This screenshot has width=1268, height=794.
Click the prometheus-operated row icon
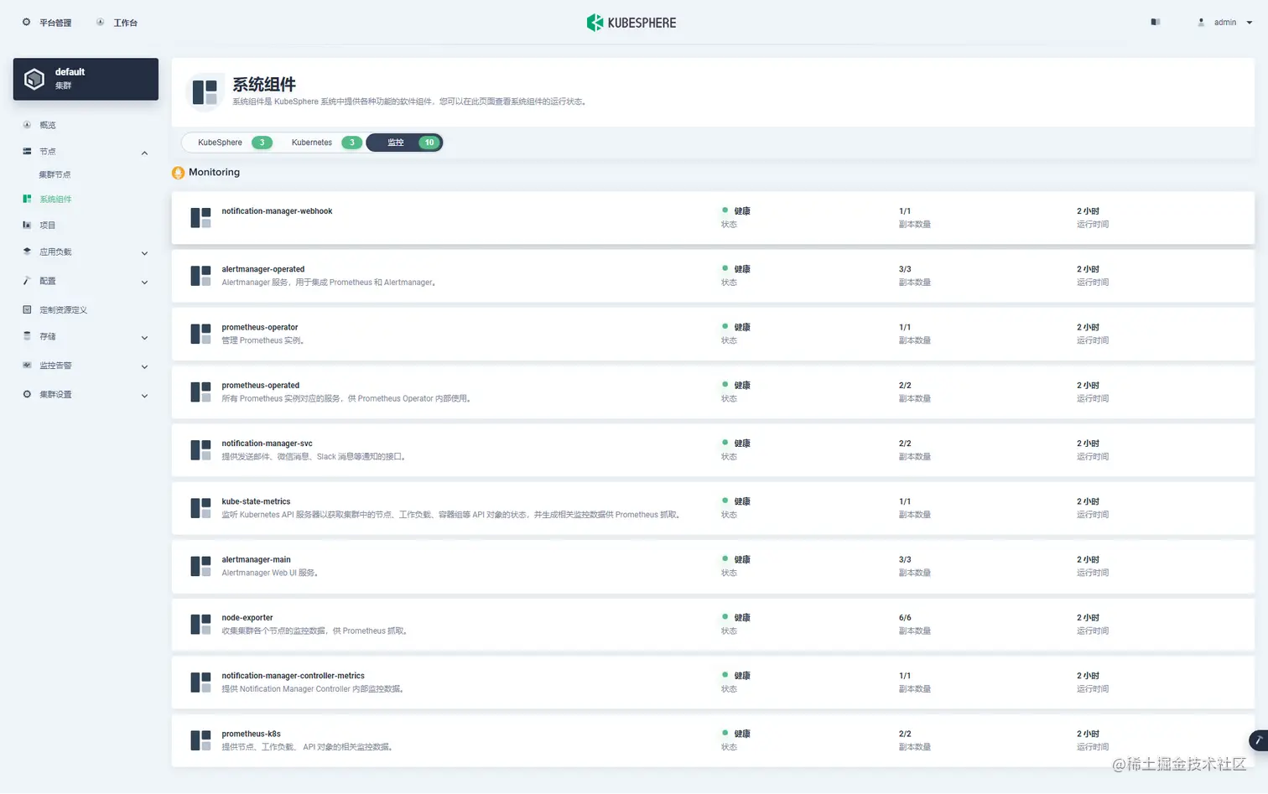(200, 392)
